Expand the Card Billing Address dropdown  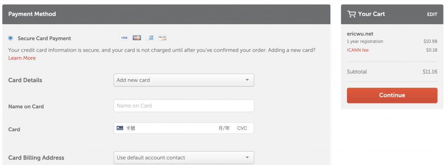[184, 158]
